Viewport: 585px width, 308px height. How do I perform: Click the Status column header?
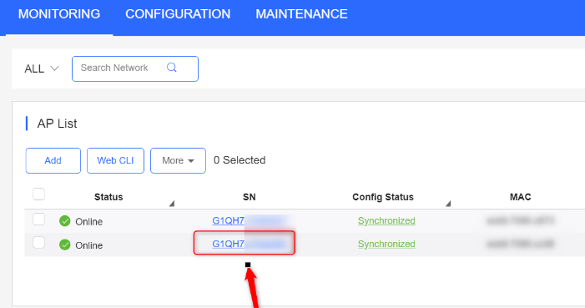click(108, 197)
